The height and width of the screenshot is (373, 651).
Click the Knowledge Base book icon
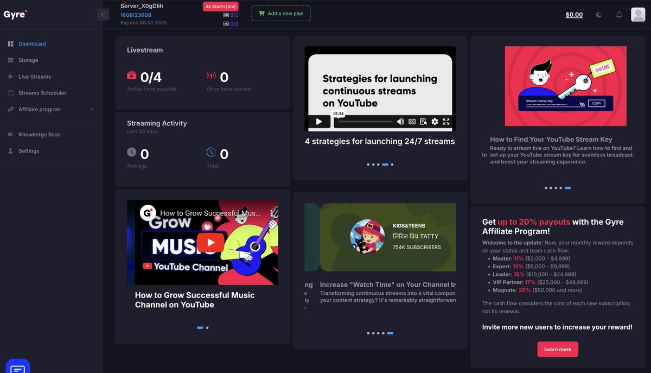click(x=11, y=135)
